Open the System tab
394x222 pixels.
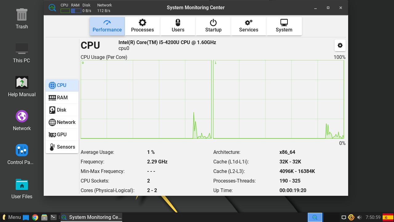coord(284,26)
